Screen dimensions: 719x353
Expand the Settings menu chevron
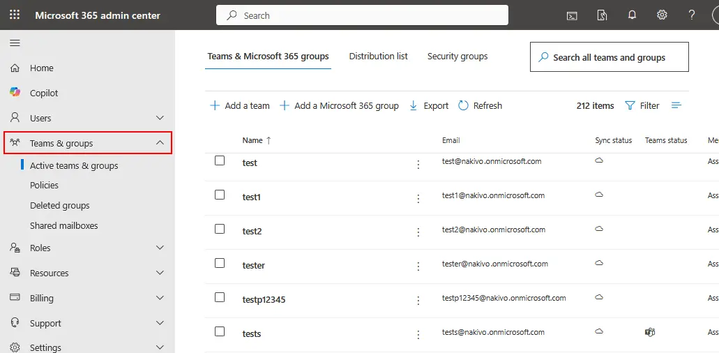(x=160, y=347)
